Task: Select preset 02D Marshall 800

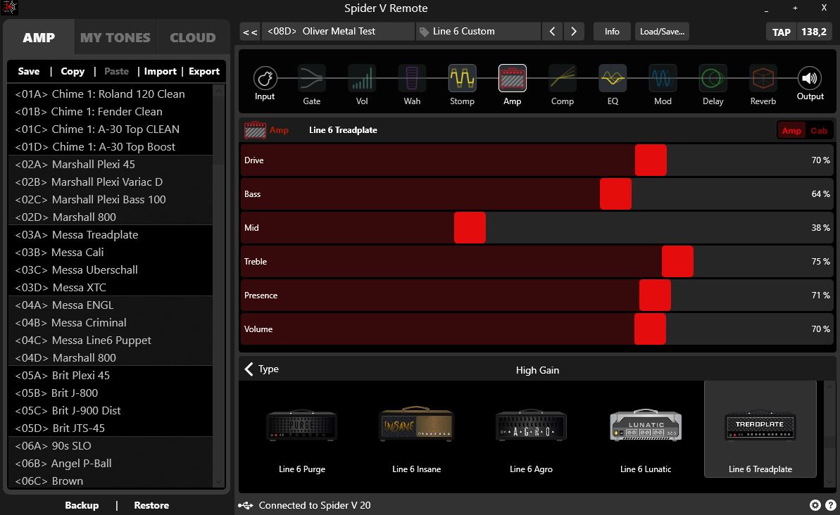Action: click(x=111, y=217)
